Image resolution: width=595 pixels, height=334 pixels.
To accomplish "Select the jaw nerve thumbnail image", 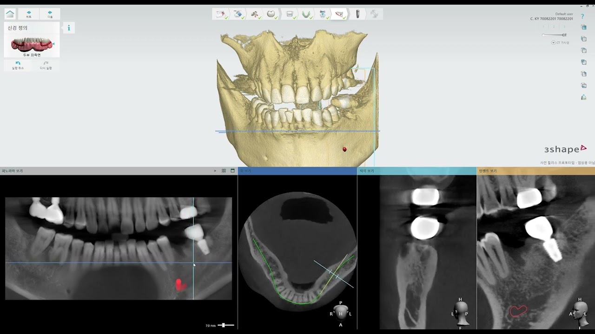I will pyautogui.click(x=32, y=45).
